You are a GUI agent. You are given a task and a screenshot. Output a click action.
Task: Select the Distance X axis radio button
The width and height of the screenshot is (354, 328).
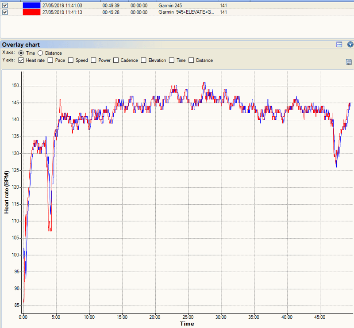coord(40,53)
